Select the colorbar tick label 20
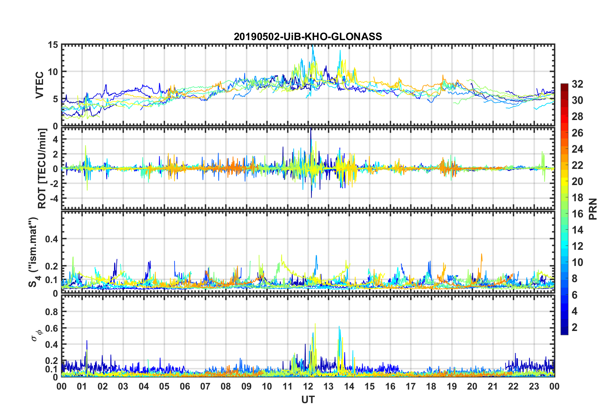616x418 pixels. pyautogui.click(x=577, y=181)
